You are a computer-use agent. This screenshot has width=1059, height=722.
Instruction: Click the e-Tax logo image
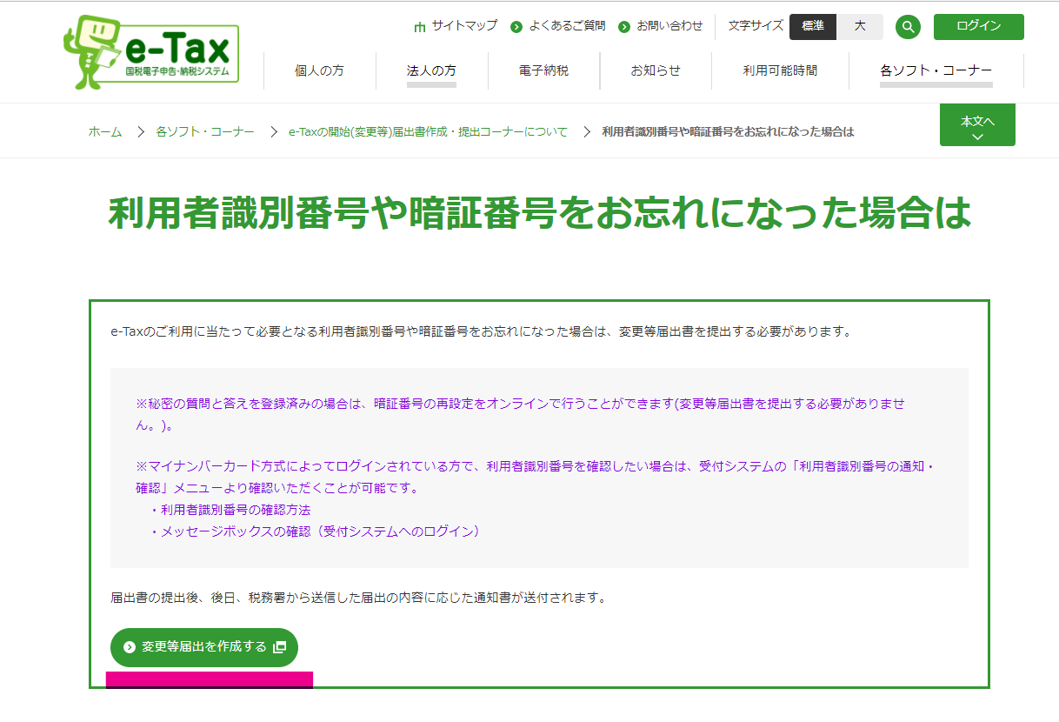[151, 52]
